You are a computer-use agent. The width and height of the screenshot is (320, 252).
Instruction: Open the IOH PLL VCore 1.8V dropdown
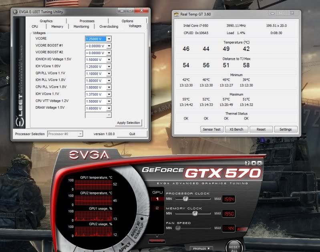coord(109,81)
